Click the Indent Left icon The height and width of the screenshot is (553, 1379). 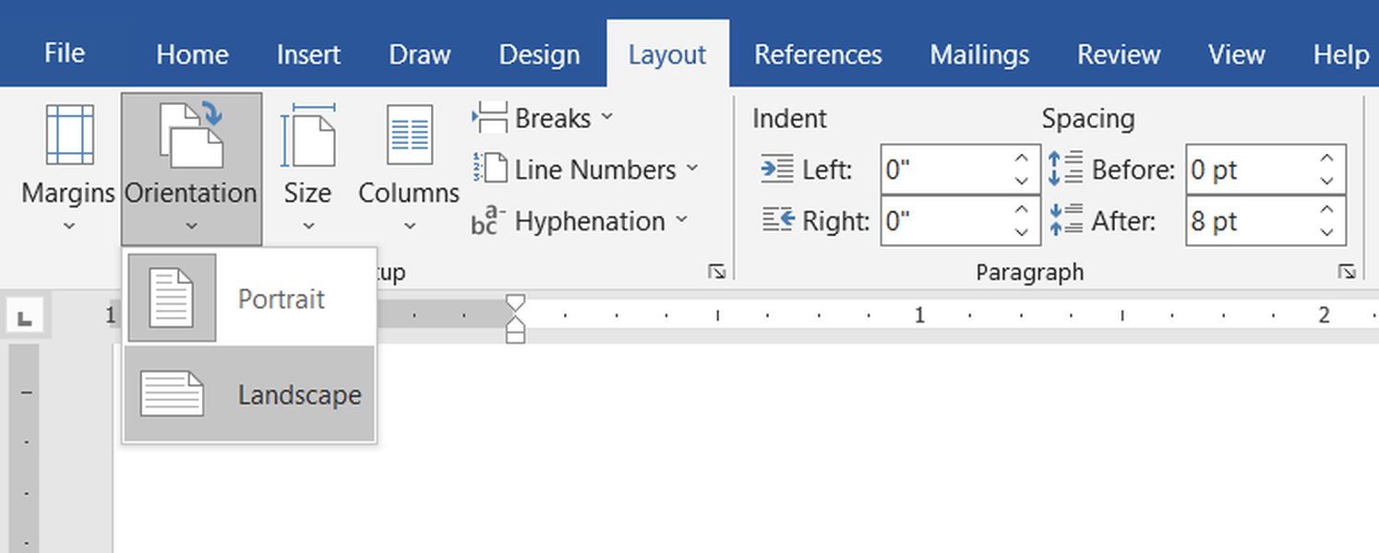pos(777,170)
